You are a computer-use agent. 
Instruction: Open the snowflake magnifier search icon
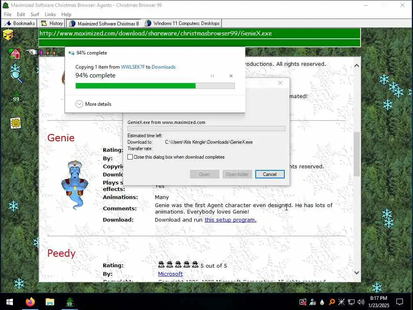click(x=16, y=73)
